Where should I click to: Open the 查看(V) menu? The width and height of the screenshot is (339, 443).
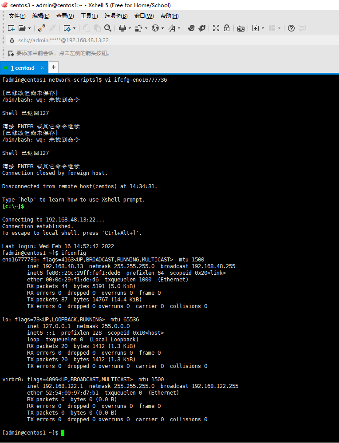[65, 16]
